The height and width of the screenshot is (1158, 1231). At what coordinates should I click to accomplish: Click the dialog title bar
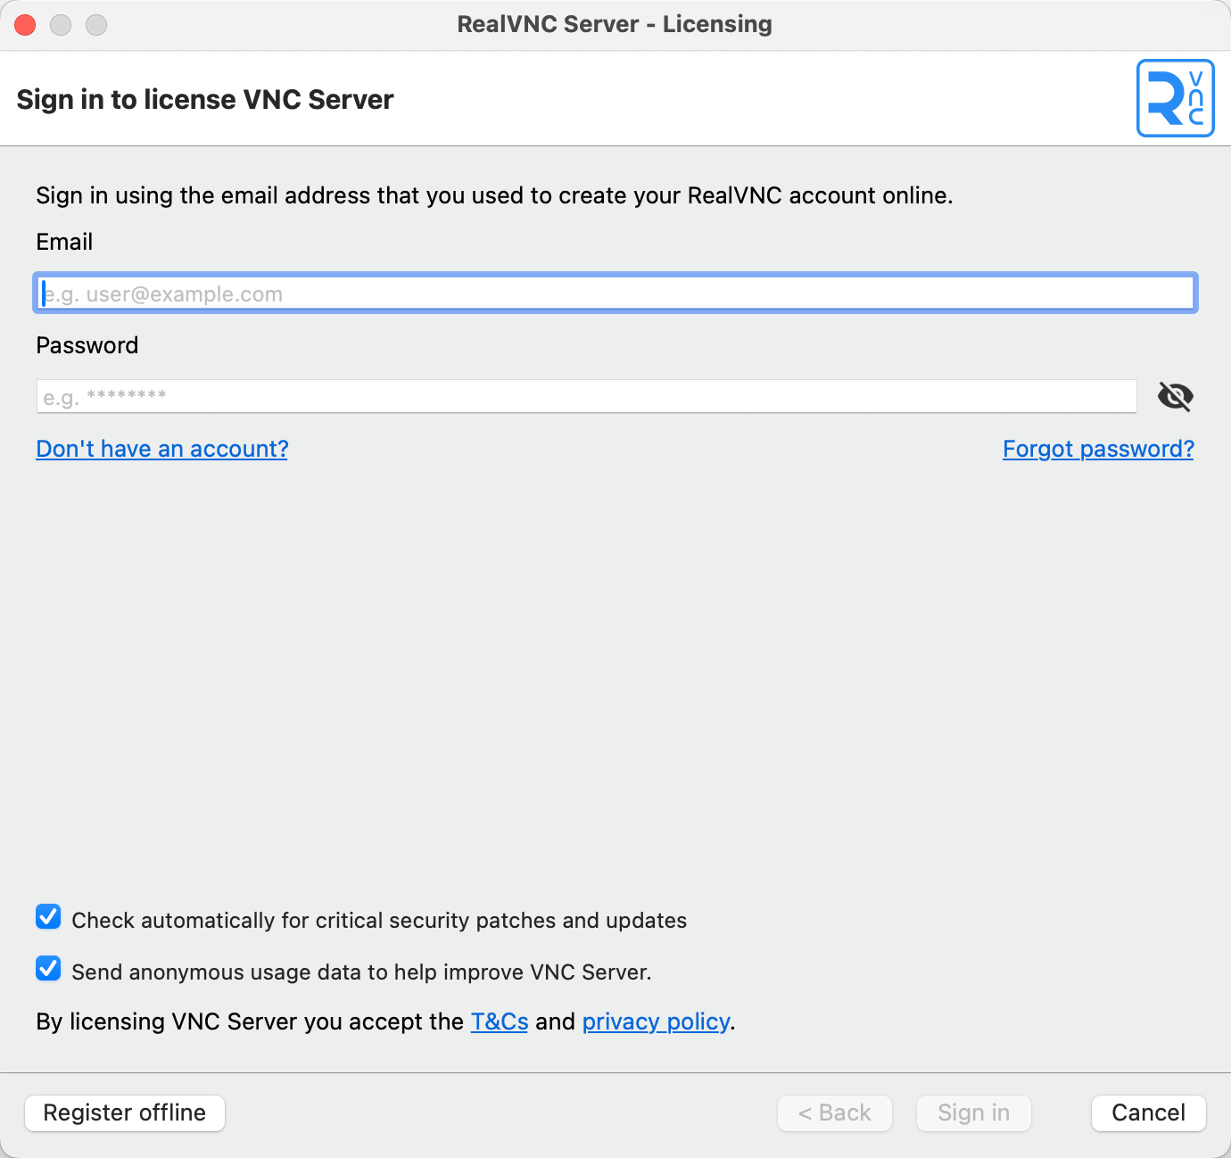coord(615,24)
